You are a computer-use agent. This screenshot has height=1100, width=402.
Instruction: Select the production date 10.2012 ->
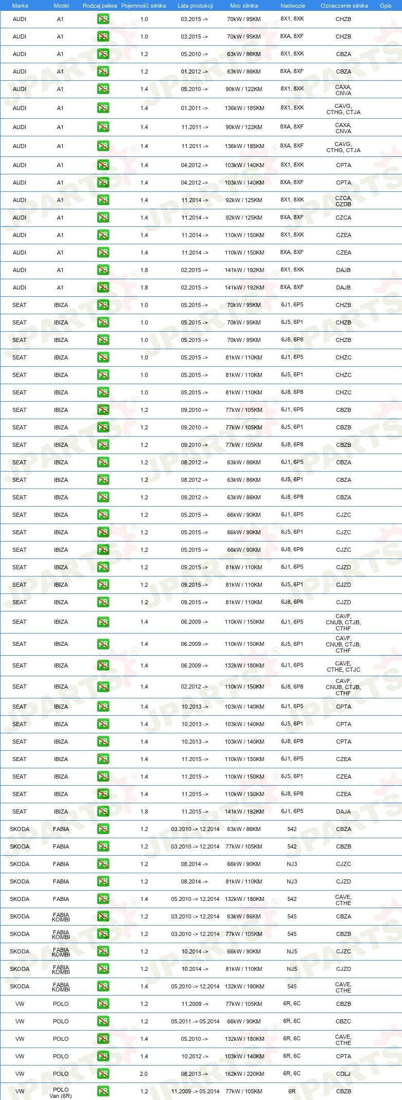[x=194, y=1056]
